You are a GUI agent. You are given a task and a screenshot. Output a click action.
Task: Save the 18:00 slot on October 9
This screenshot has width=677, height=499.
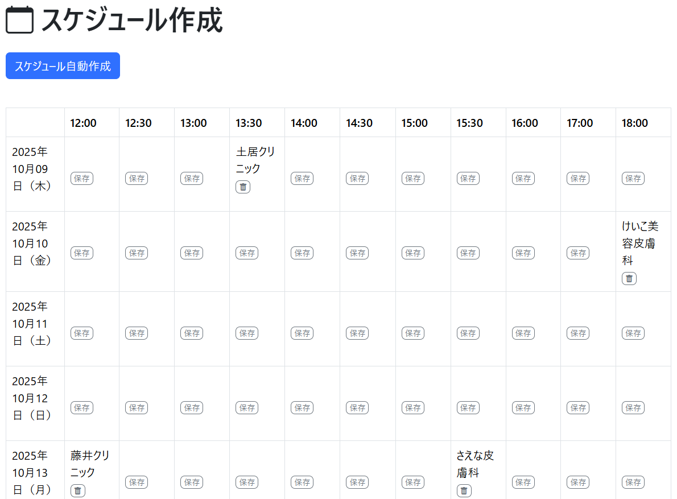pyautogui.click(x=633, y=178)
